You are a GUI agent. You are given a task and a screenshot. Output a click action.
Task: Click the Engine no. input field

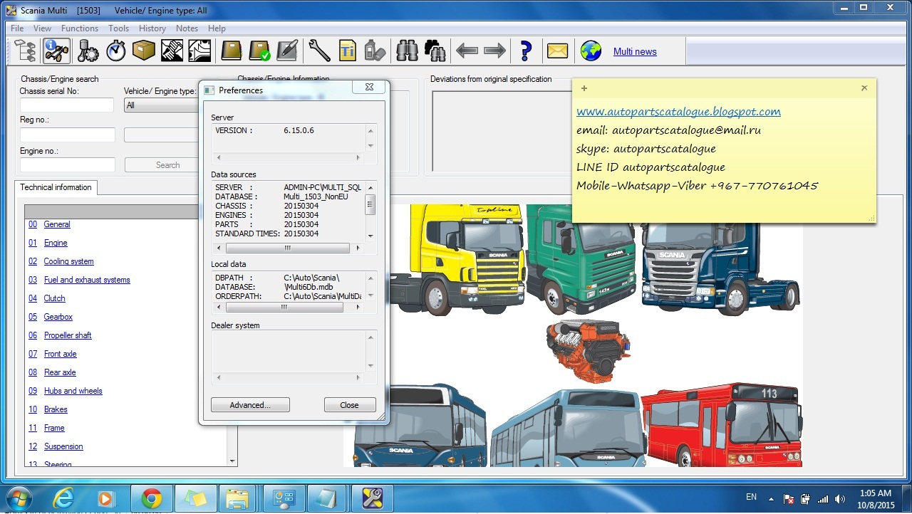coord(68,165)
